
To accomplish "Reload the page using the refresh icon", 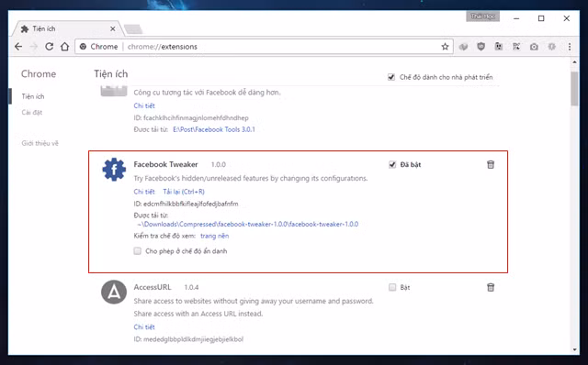I will click(49, 47).
